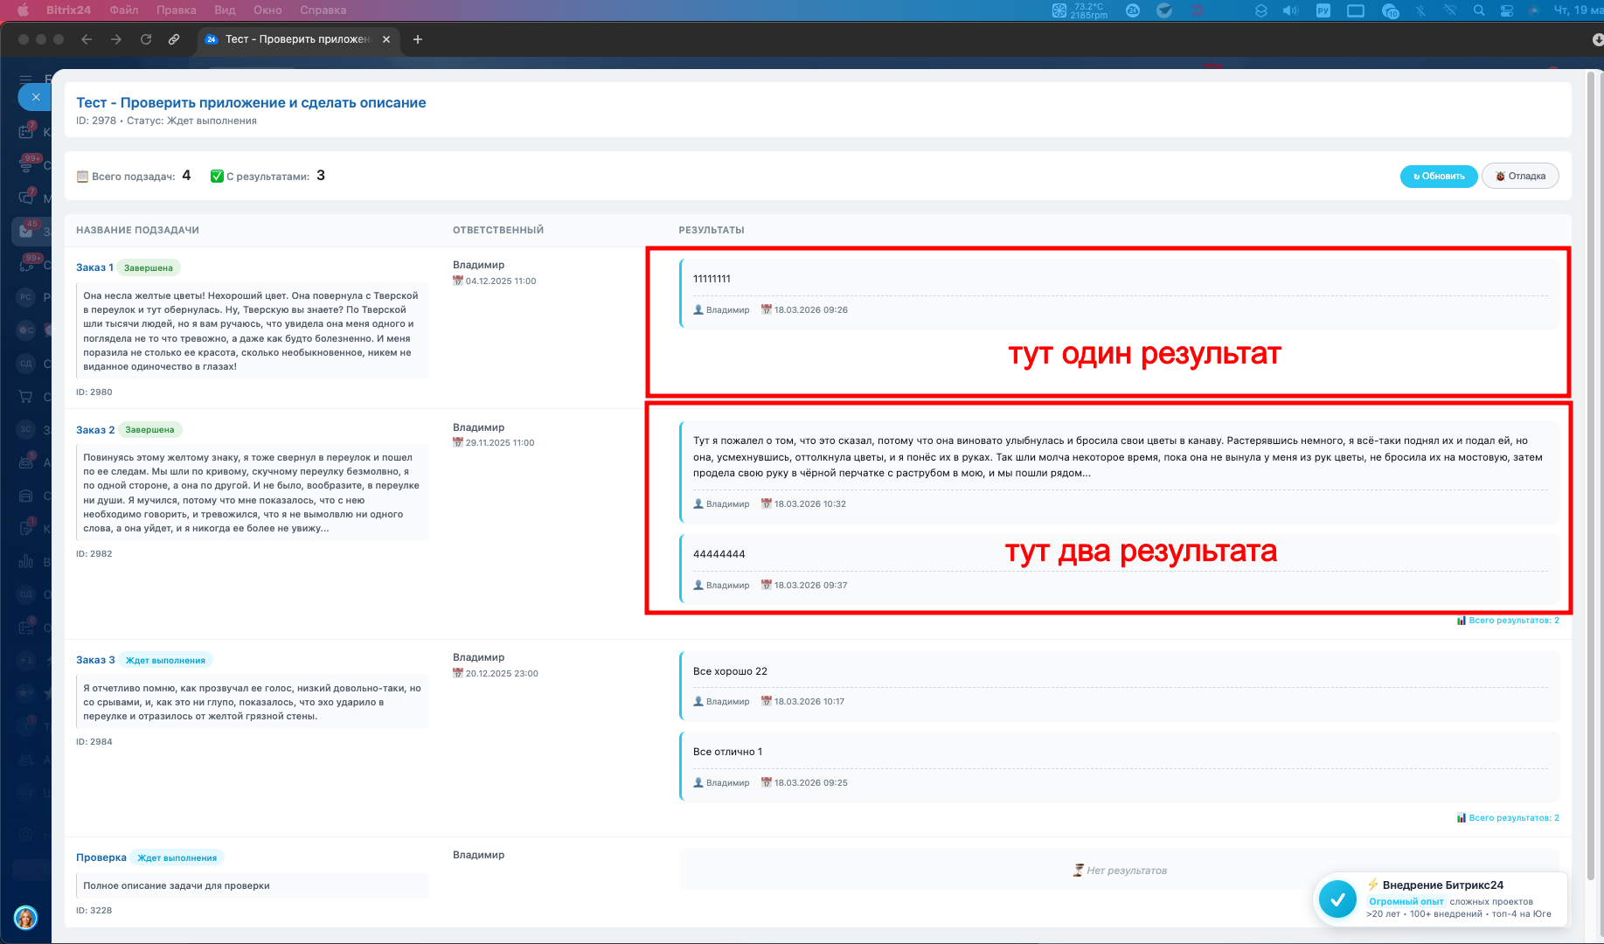Copy the page link with the chain icon
This screenshot has width=1604, height=944.
pos(174,39)
